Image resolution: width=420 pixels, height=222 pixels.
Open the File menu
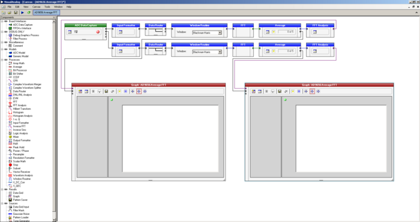(10, 7)
